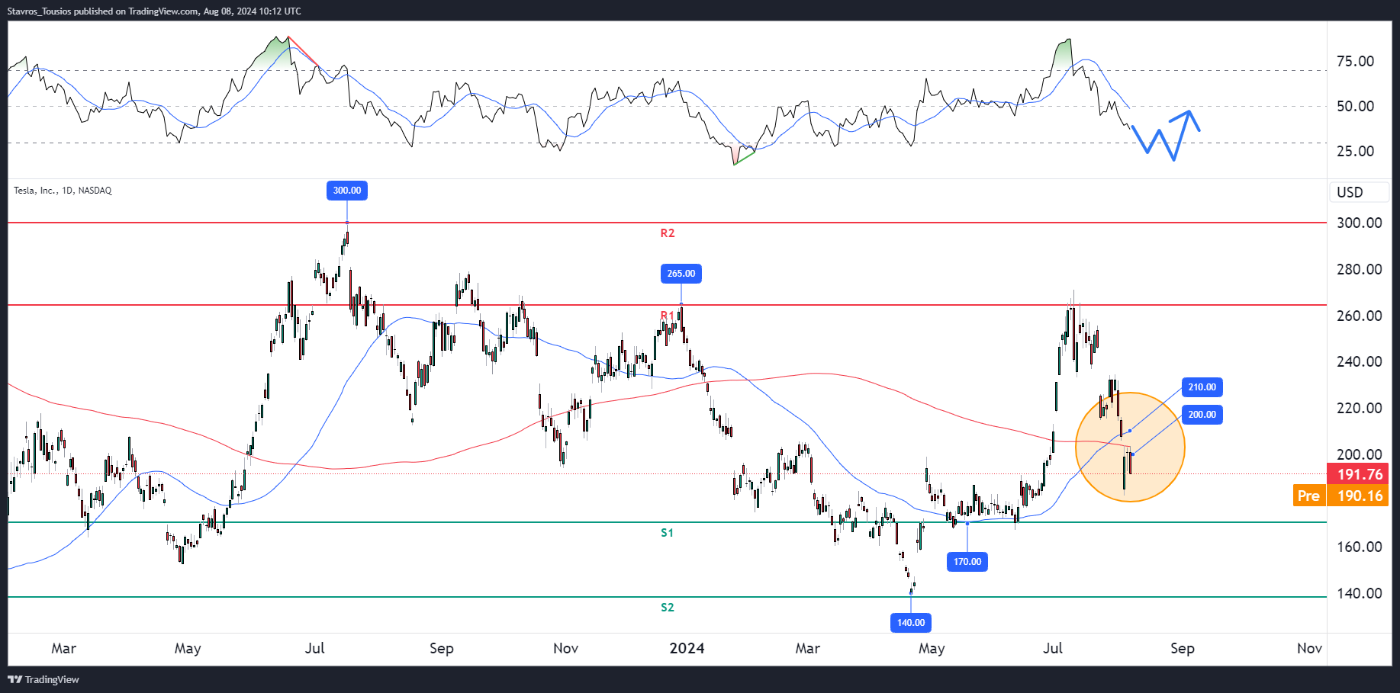Click the 160.00 price axis value
This screenshot has height=693, width=1400.
(x=1360, y=547)
